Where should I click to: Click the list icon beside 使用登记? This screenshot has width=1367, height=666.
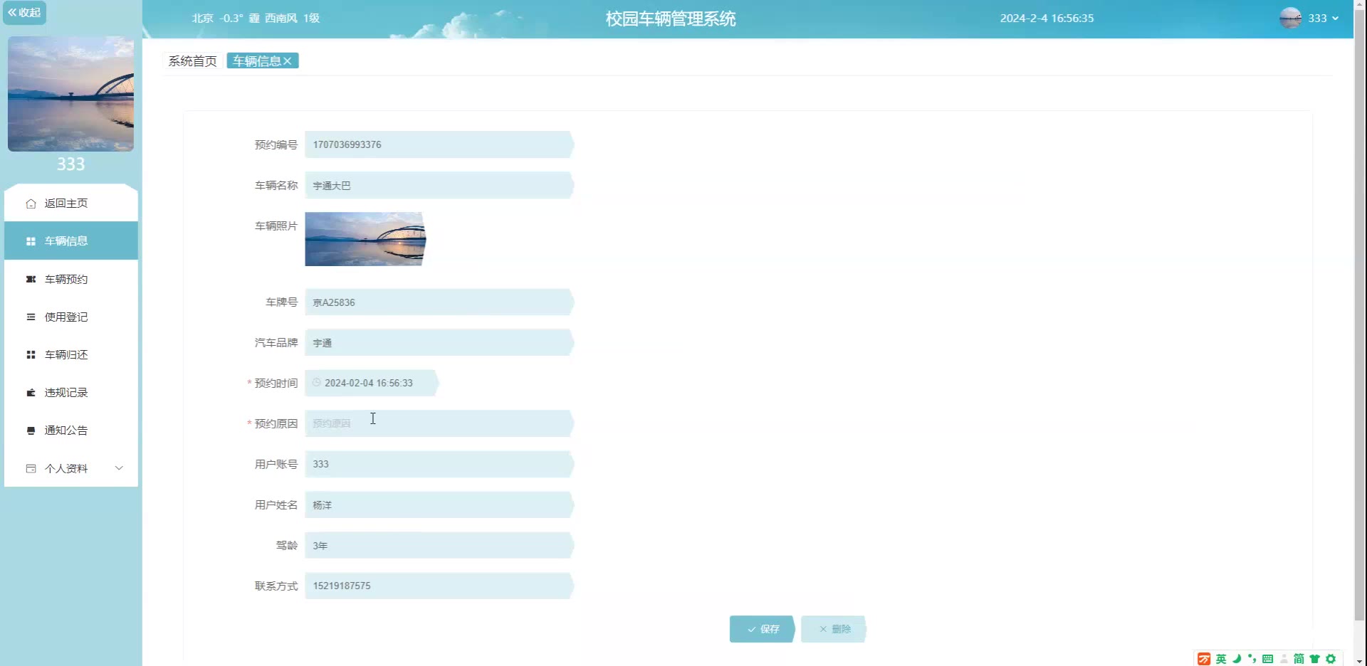31,317
